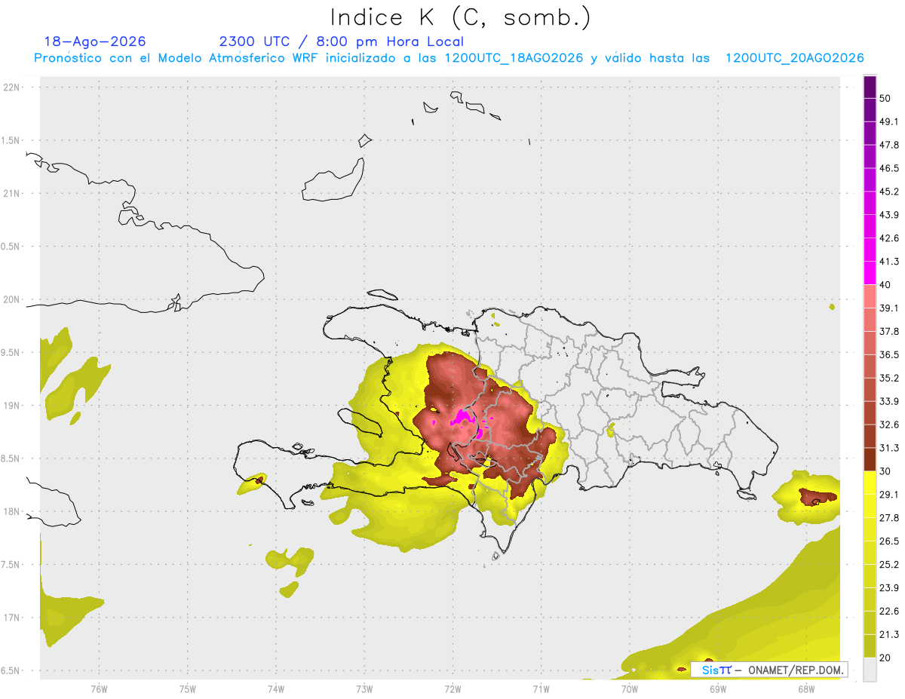Click the colorbar value "37.8"
The image size is (905, 699).
[x=889, y=331]
